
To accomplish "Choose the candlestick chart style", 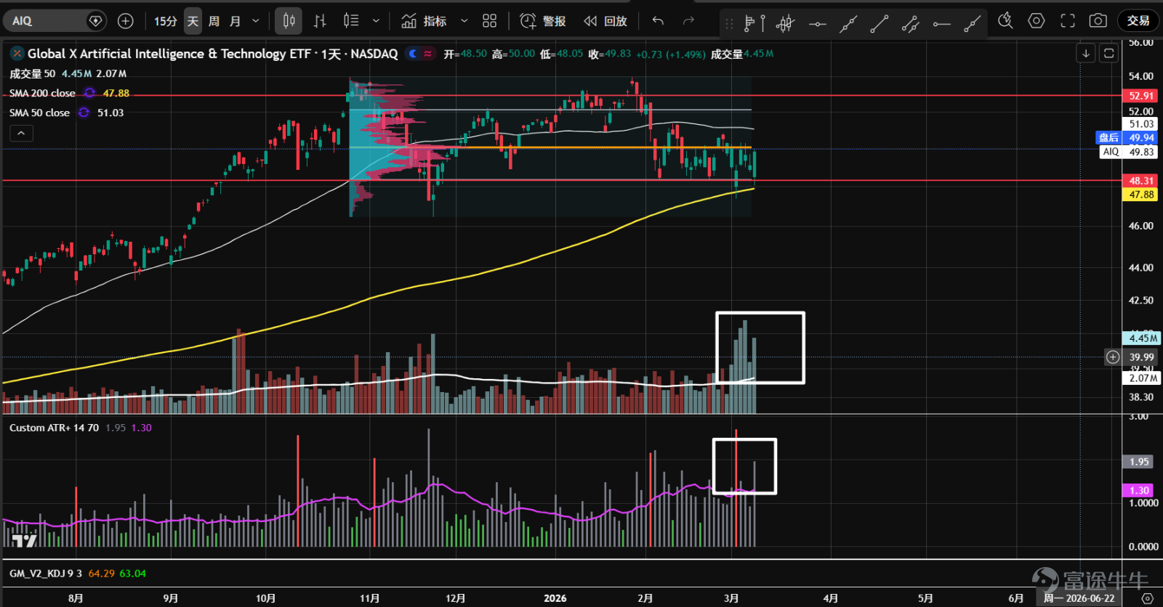I will pyautogui.click(x=289, y=21).
